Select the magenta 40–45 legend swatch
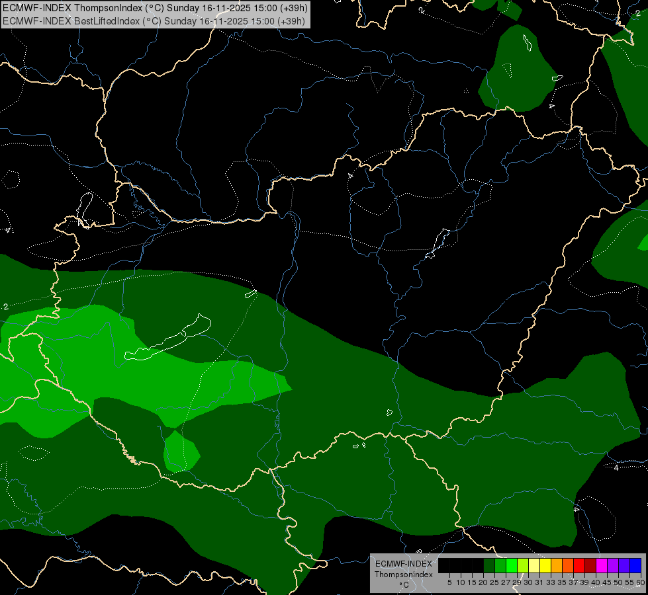The height and width of the screenshot is (595, 648). [602, 565]
